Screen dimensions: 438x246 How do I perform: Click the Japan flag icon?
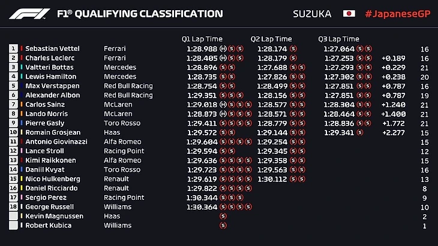pos(349,13)
